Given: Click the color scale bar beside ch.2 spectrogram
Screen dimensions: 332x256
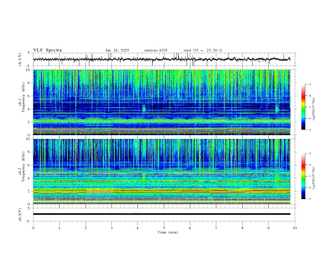Looking at the screenshot, I should pos(303,176).
